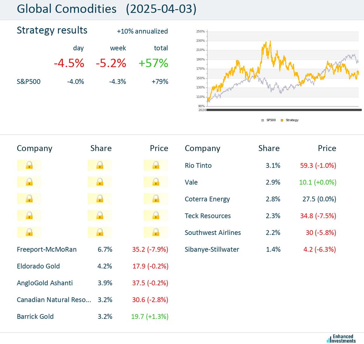The height and width of the screenshot is (344, 364).
Task: Click the S&P500 row label
Action: click(x=29, y=82)
